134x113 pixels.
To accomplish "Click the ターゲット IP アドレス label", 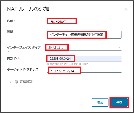I will [23, 70].
